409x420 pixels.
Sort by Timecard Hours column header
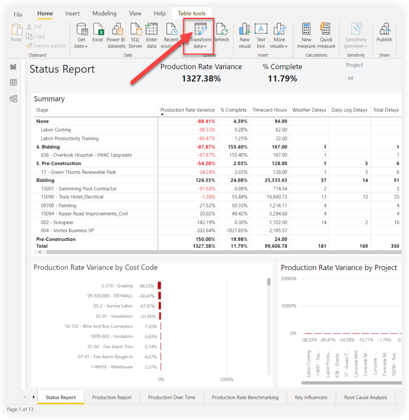(270, 110)
